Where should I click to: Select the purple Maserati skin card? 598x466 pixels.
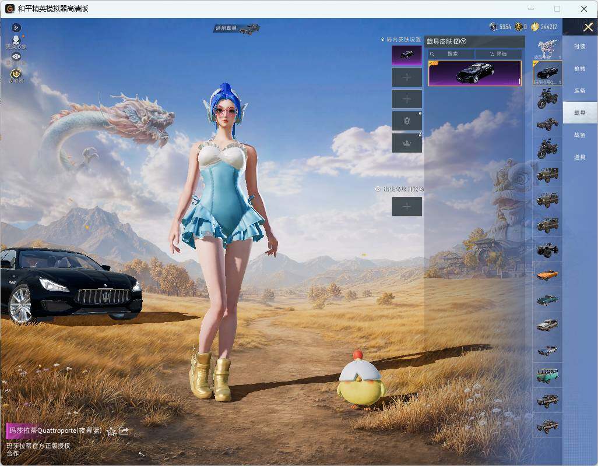[475, 73]
